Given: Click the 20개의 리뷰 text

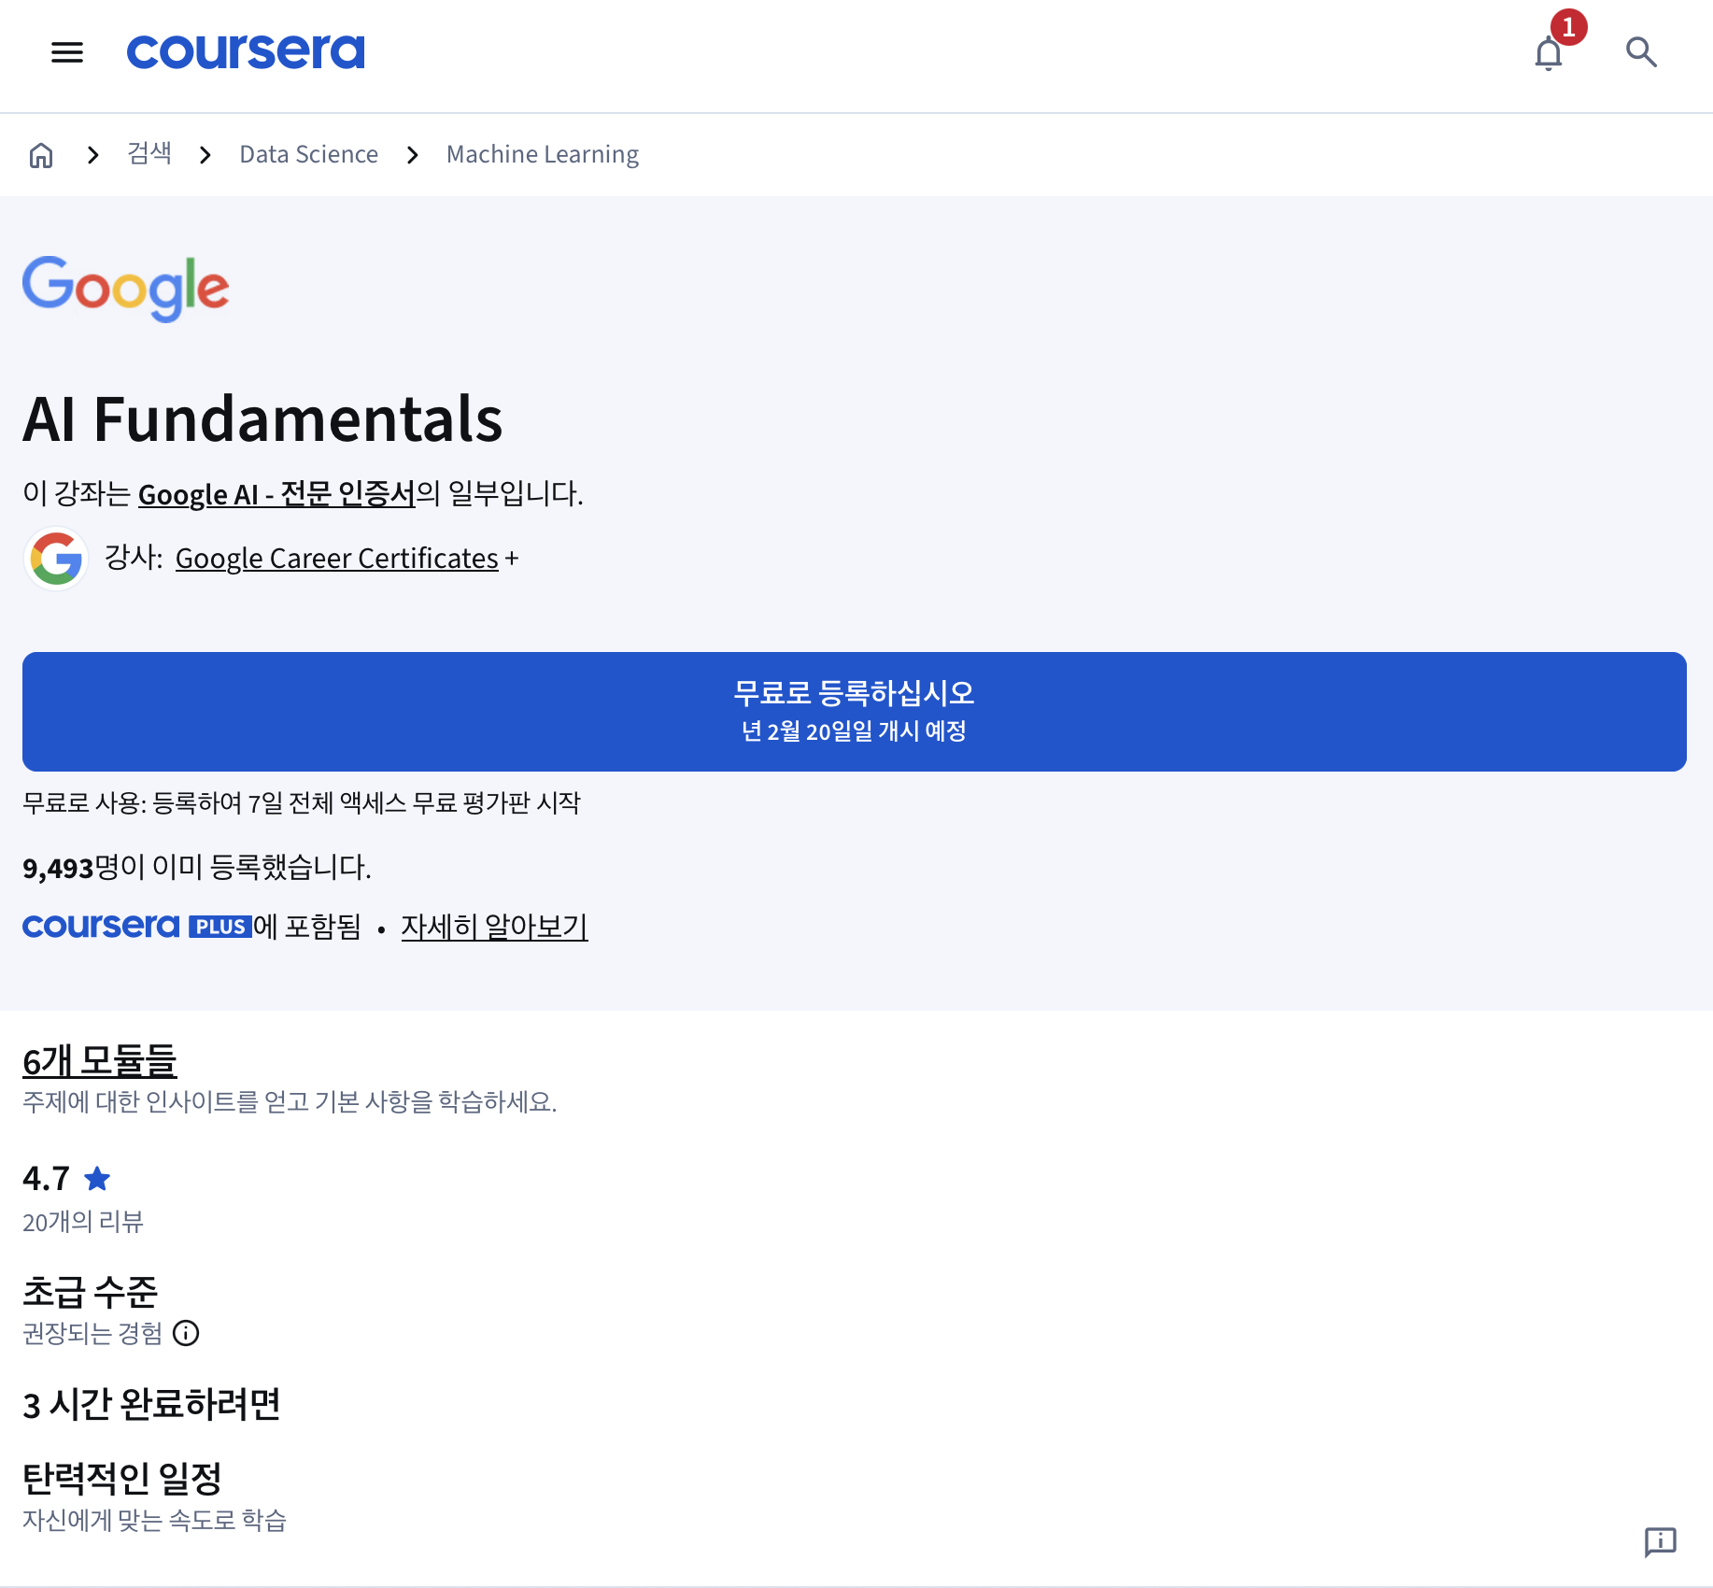Looking at the screenshot, I should [x=83, y=1222].
